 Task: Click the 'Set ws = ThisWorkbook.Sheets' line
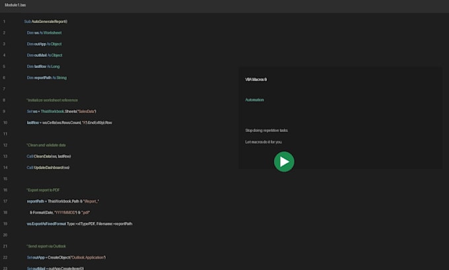click(61, 112)
